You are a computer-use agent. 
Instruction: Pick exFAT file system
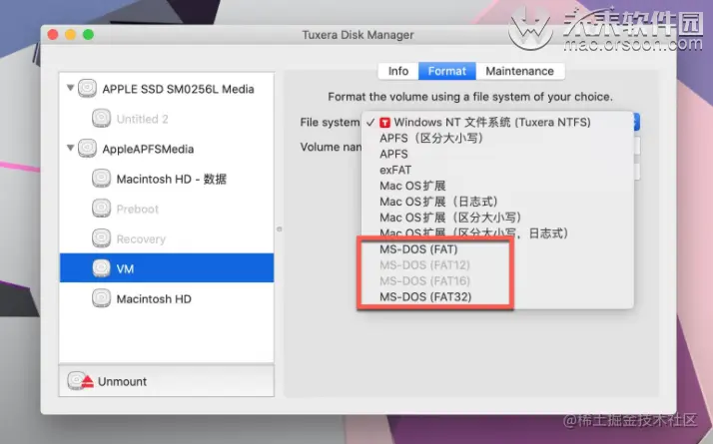497,170
